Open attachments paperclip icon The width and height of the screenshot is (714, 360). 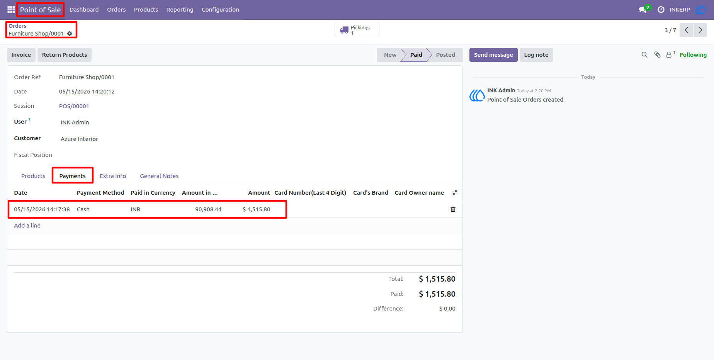click(657, 55)
